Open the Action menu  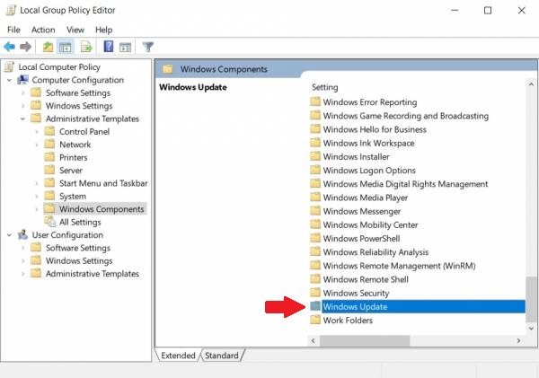(43, 30)
